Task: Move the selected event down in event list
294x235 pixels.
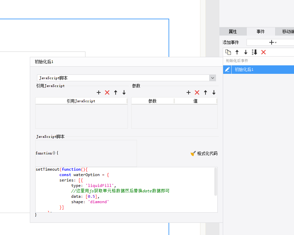Action: coord(246,52)
